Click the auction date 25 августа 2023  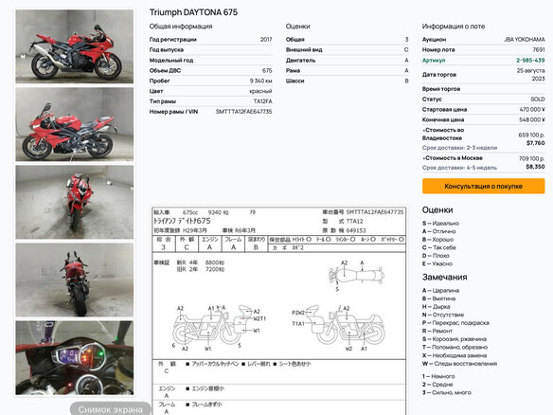pyautogui.click(x=531, y=75)
